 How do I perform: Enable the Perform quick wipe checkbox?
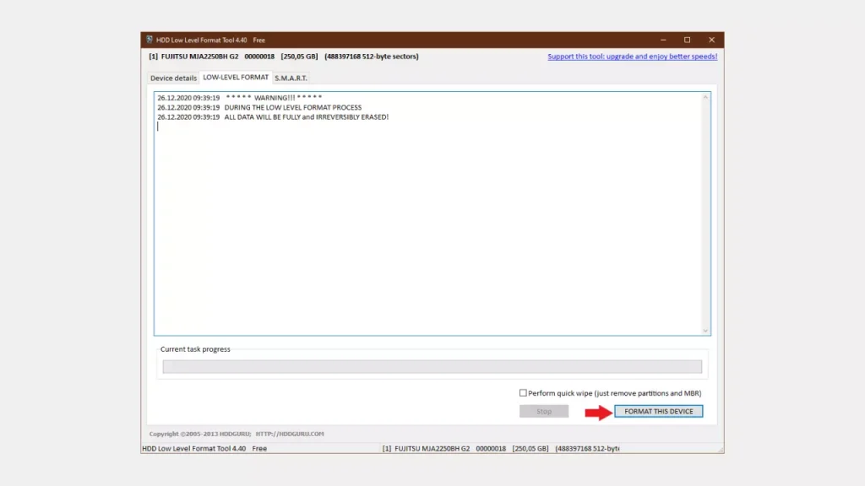point(523,393)
